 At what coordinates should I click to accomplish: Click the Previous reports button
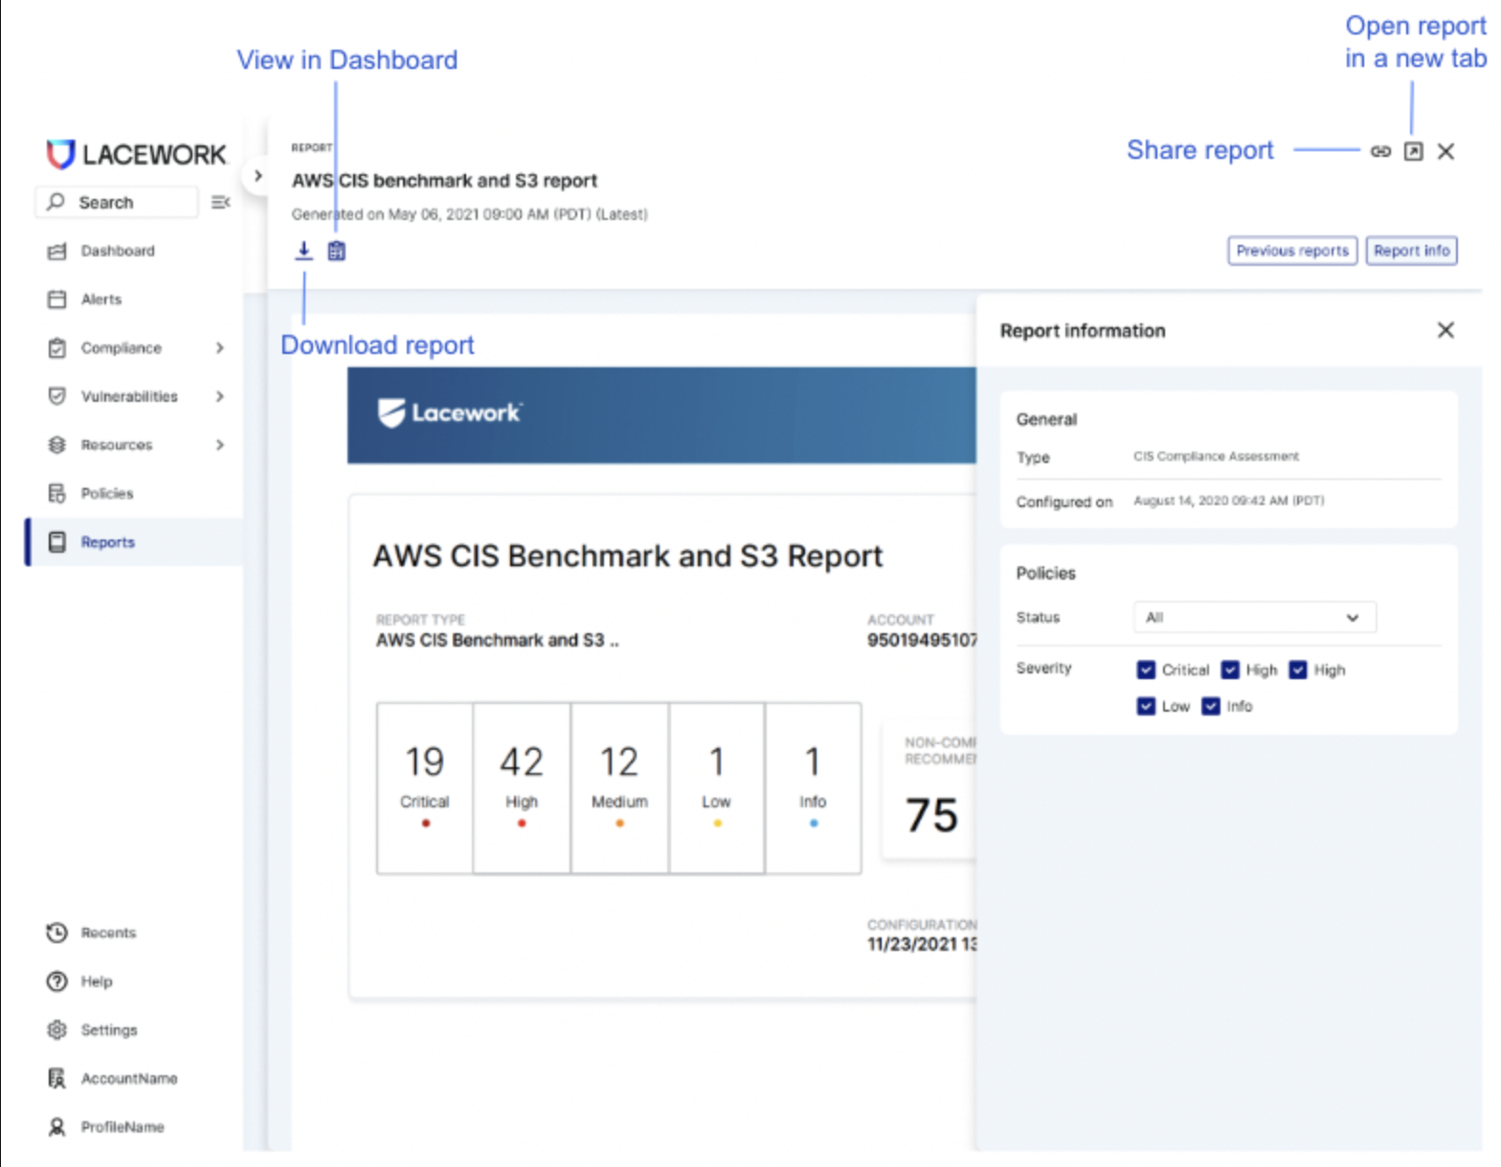(x=1292, y=251)
